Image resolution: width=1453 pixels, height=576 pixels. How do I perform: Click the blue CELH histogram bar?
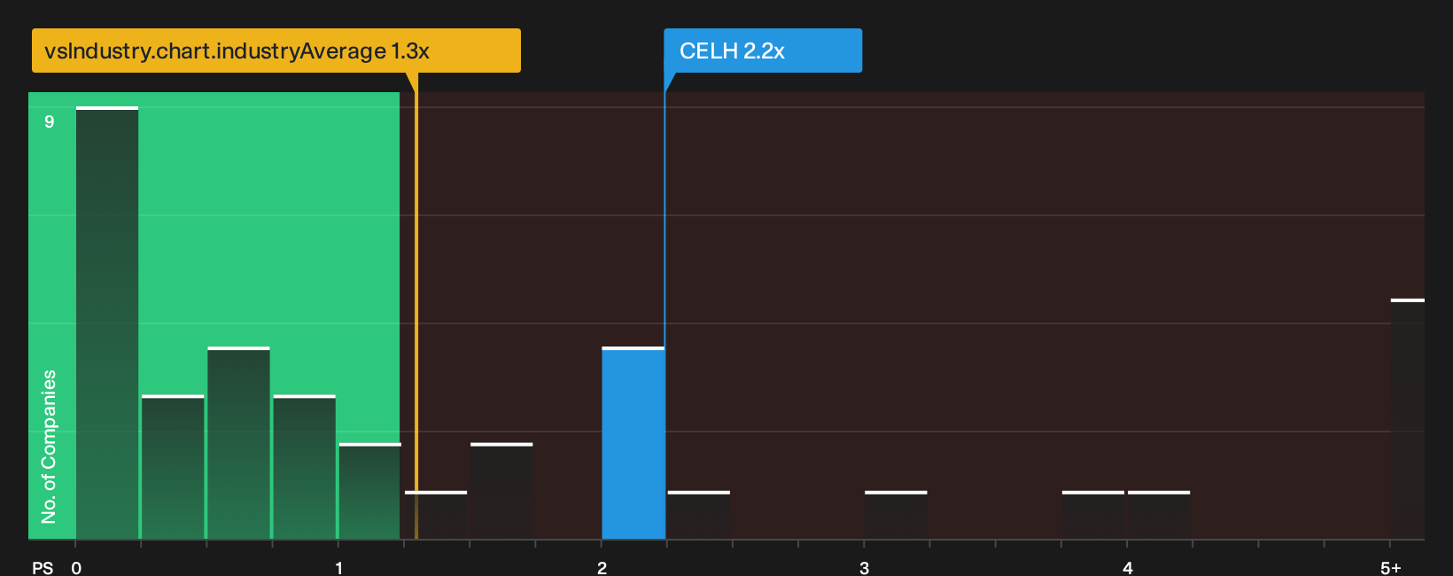[633, 443]
